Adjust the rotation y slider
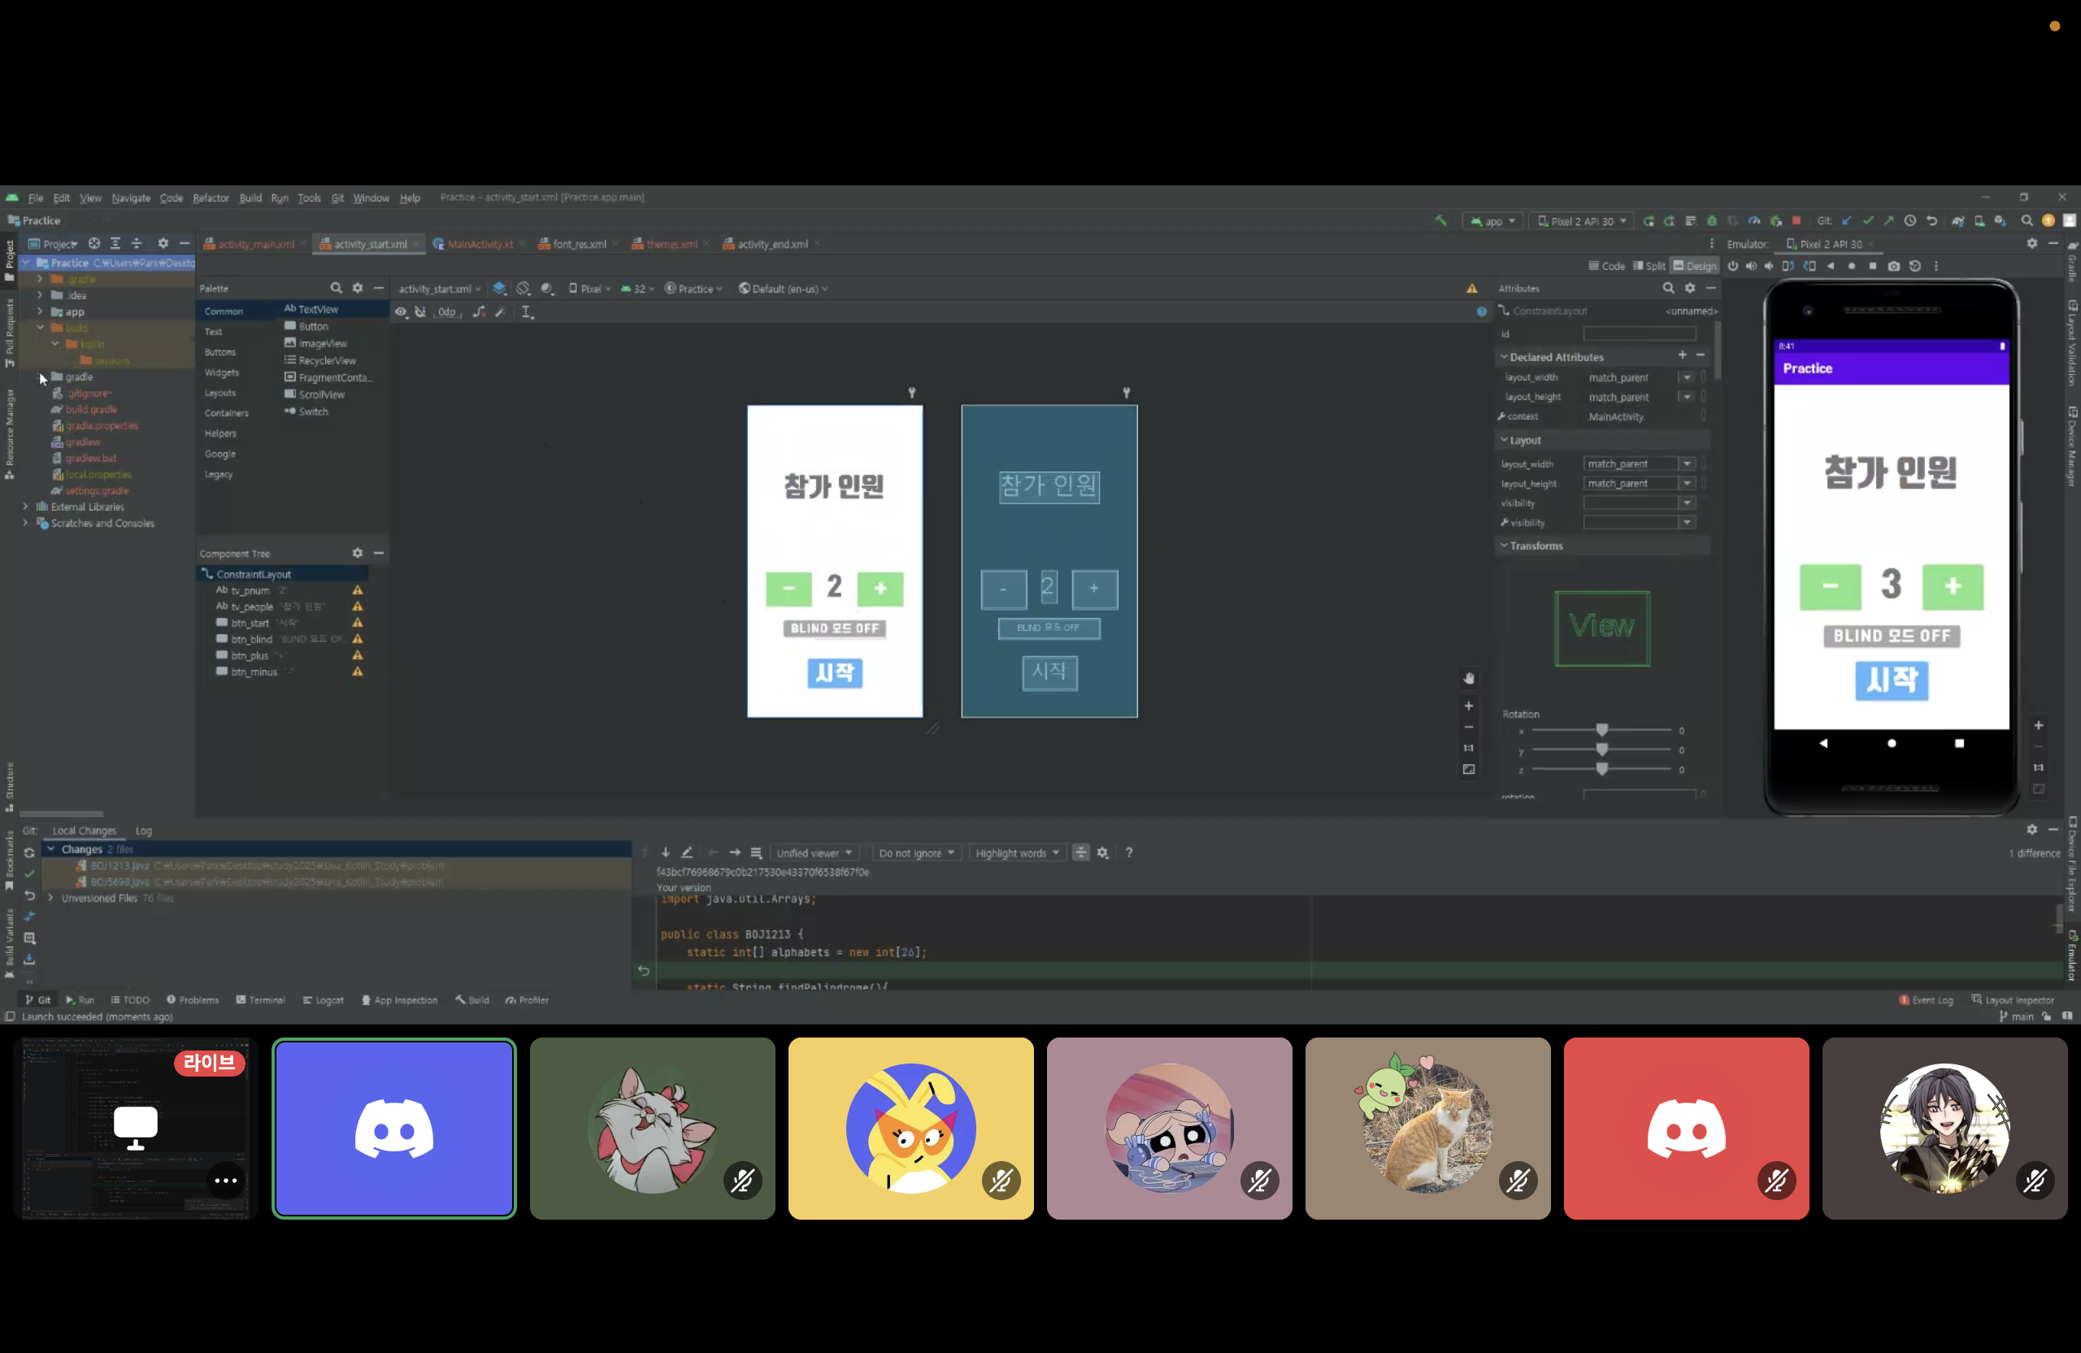2081x1353 pixels. [x=1601, y=750]
